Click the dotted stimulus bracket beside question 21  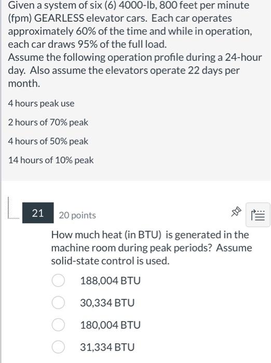click(13, 208)
